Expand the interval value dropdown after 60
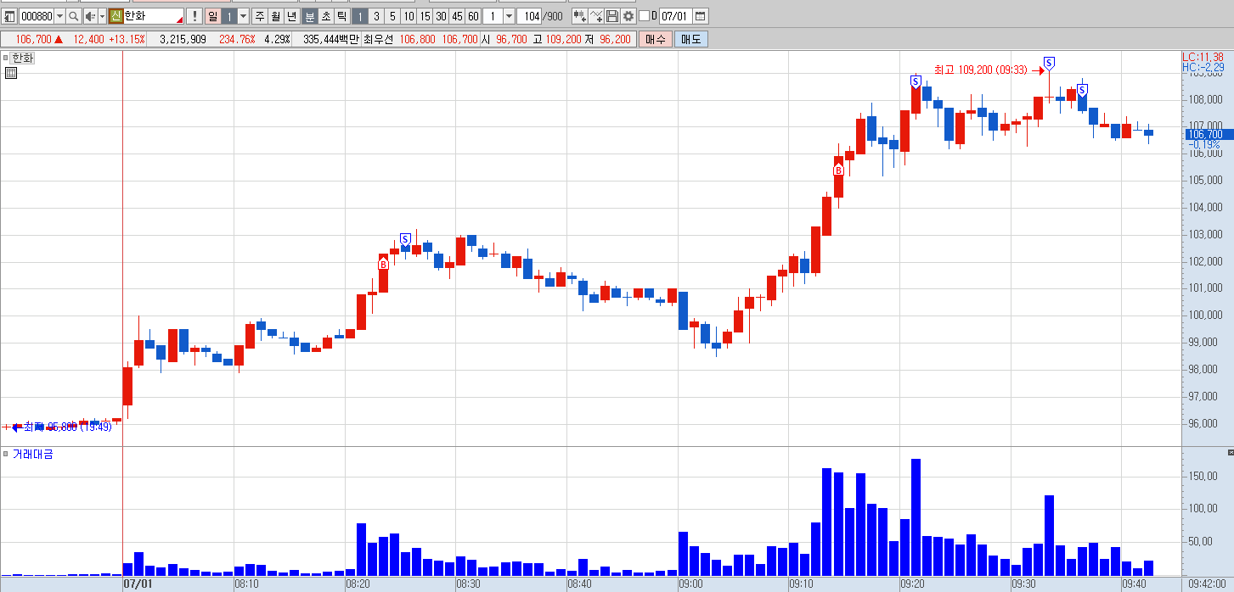Image resolution: width=1234 pixels, height=592 pixels. click(509, 16)
